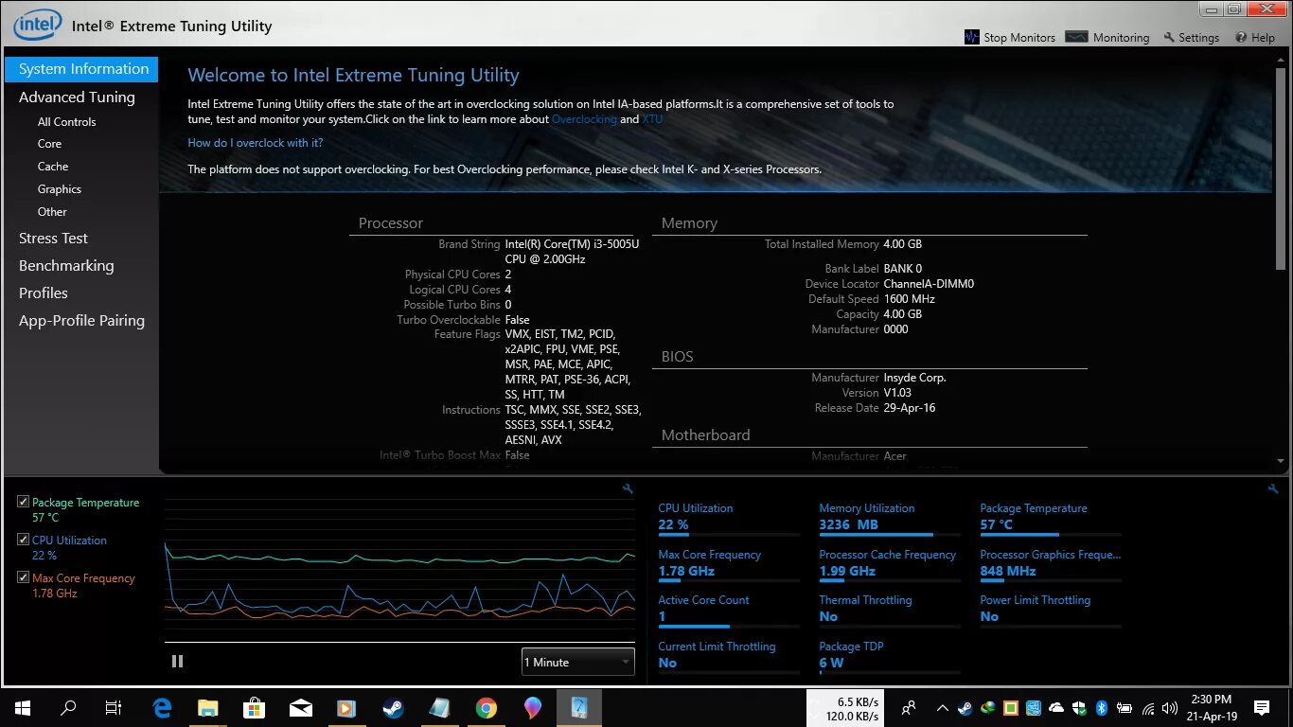The image size is (1293, 727).
Task: Open the Wi-Fi network tray icon
Action: (x=1148, y=708)
